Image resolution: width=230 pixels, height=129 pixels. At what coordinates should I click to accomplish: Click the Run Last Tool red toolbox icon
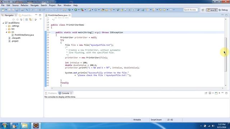click(x=82, y=10)
